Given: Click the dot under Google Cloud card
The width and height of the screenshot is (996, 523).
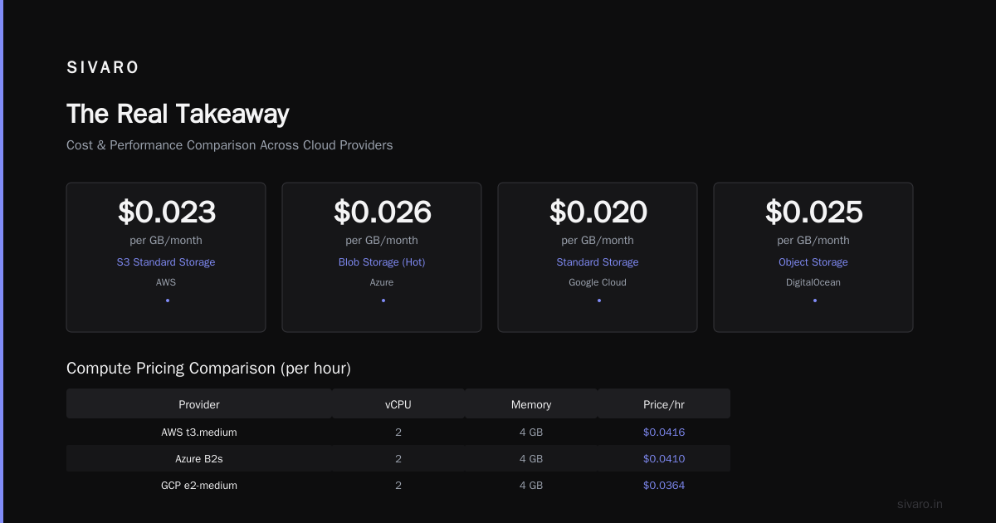Looking at the screenshot, I should (x=598, y=301).
